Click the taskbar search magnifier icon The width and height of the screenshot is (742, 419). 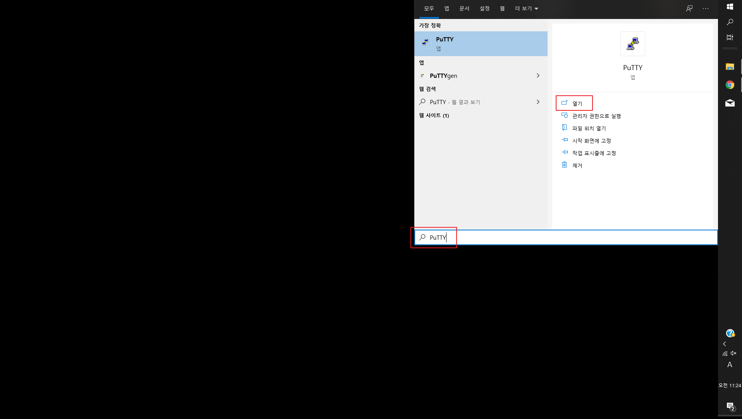[730, 22]
